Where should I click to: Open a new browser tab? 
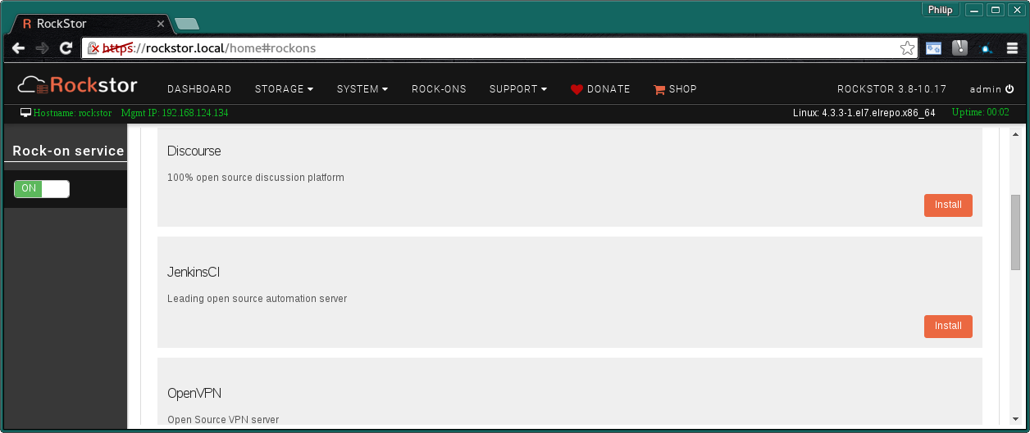[x=187, y=24]
